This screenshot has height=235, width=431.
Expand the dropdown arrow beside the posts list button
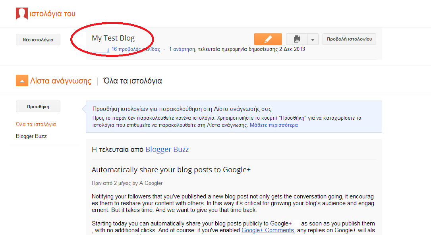tap(313, 40)
